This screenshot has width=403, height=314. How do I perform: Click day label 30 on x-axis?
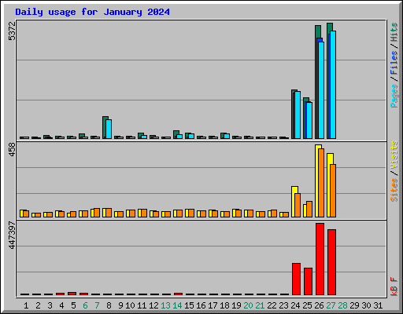tap(366, 305)
